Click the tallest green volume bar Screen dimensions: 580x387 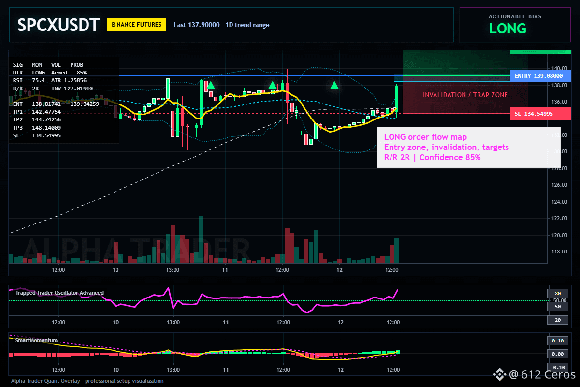tap(201, 239)
